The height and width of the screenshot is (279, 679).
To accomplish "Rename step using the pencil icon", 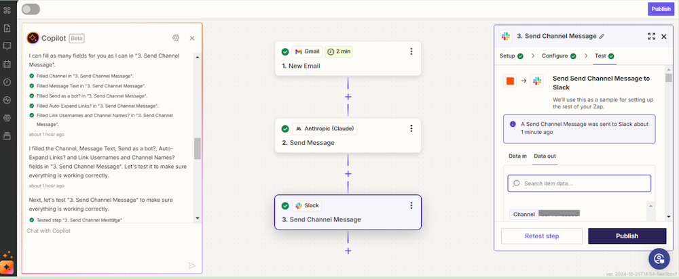I will 602,37.
